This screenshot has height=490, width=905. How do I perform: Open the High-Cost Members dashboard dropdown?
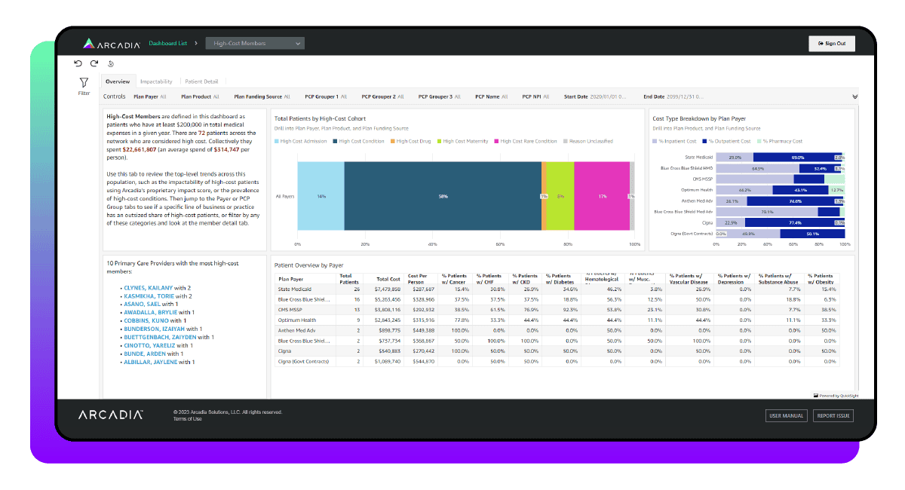click(x=256, y=44)
